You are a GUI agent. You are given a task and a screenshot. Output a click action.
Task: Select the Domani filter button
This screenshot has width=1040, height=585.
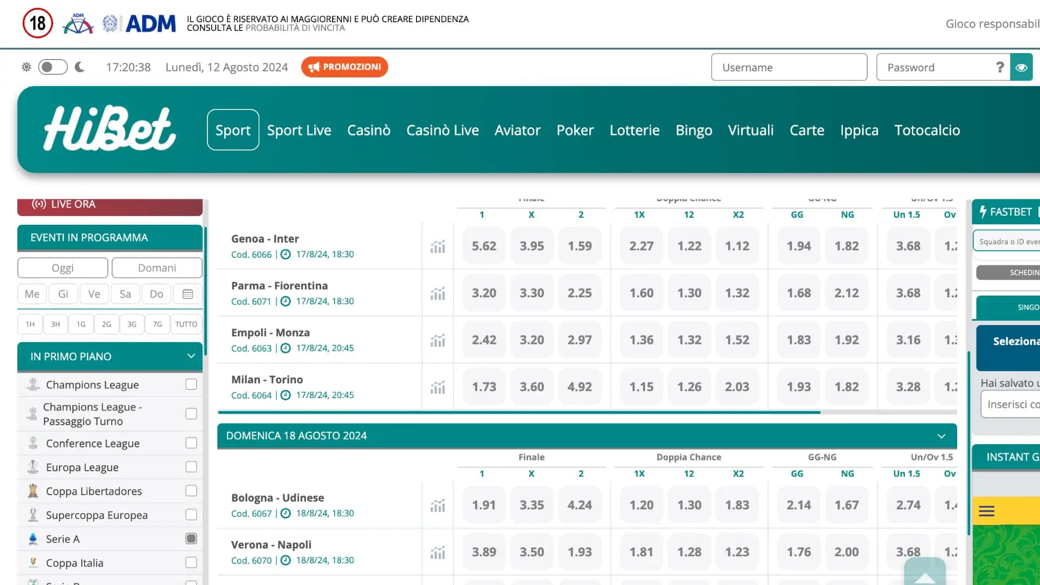pyautogui.click(x=157, y=268)
